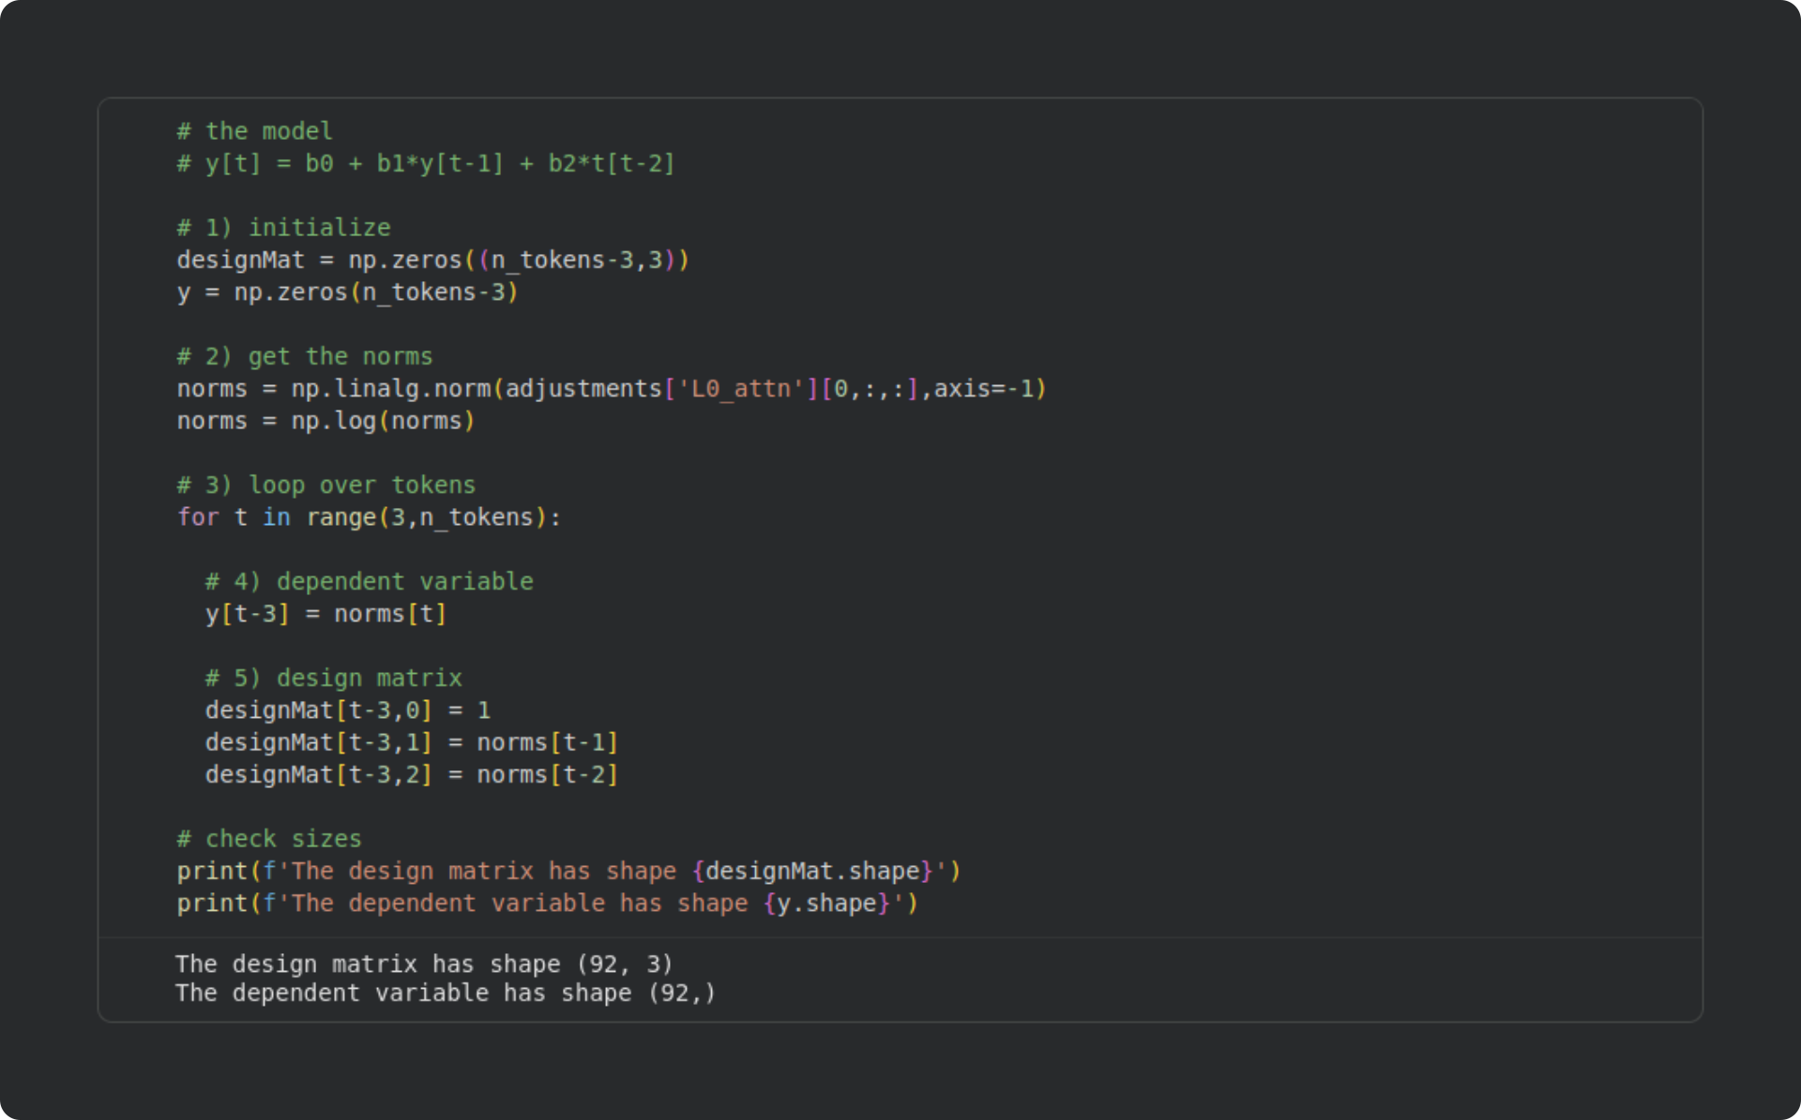The width and height of the screenshot is (1801, 1120).
Task: Click the model equation comment with b0
Action: pyautogui.click(x=425, y=164)
